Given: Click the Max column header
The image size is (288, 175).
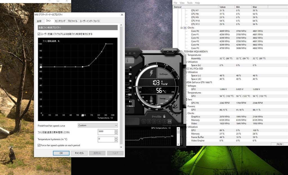Looking at the screenshot, I should coord(259,7).
